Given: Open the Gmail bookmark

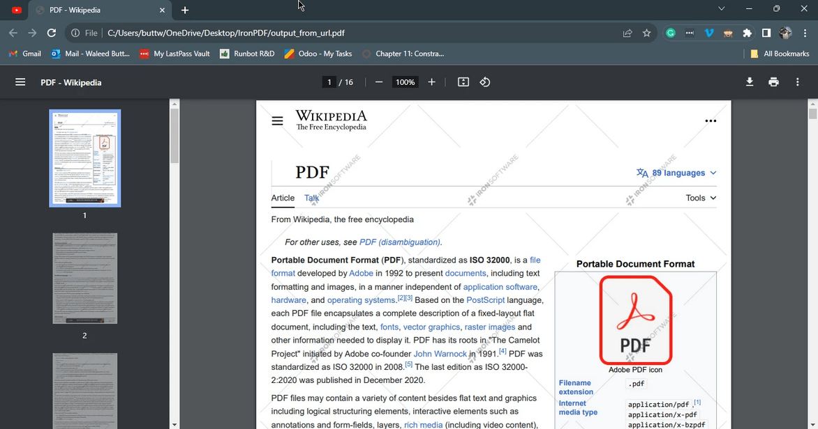Looking at the screenshot, I should pos(25,54).
